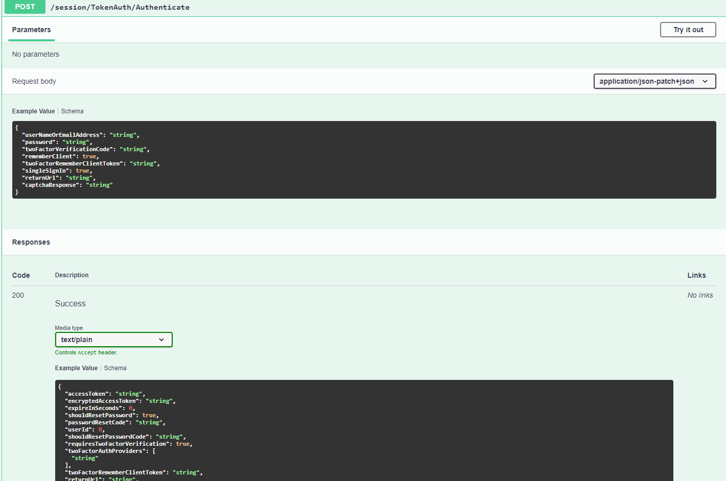The height and width of the screenshot is (481, 726).
Task: Show the Schema for the request body
Action: click(x=72, y=111)
